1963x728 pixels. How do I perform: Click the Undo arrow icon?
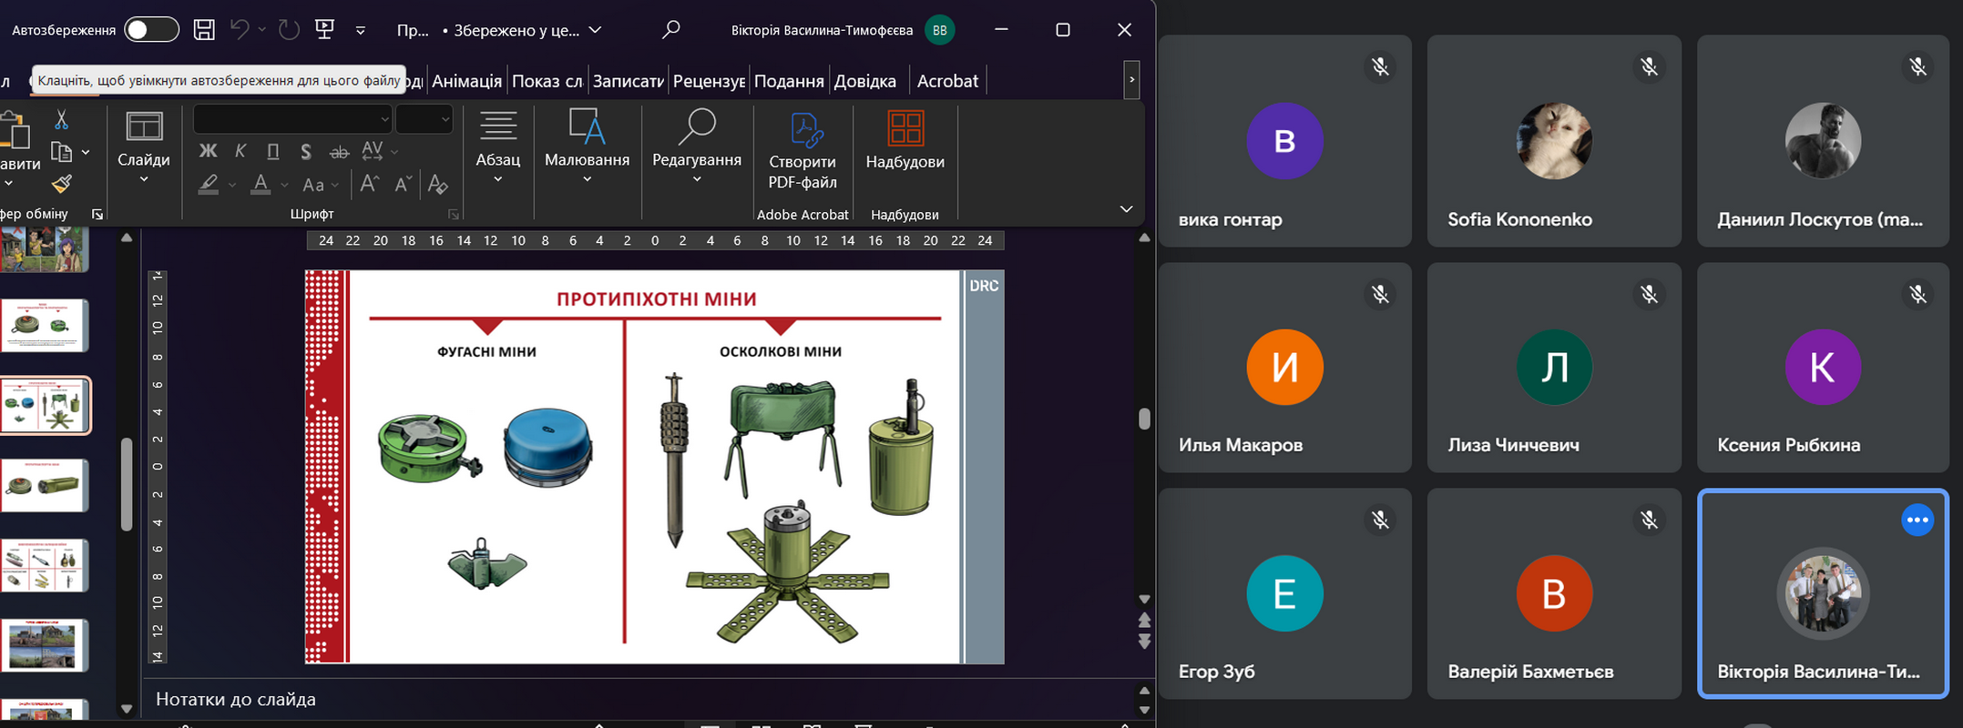pos(240,30)
